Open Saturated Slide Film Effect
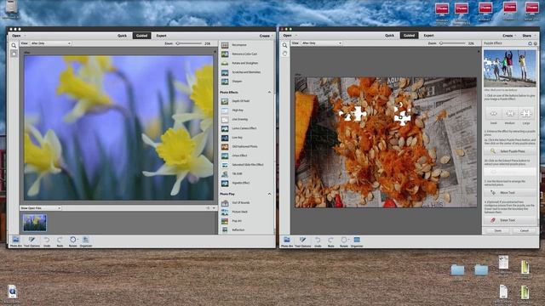Viewport: 545px width, 306px height. click(248, 164)
